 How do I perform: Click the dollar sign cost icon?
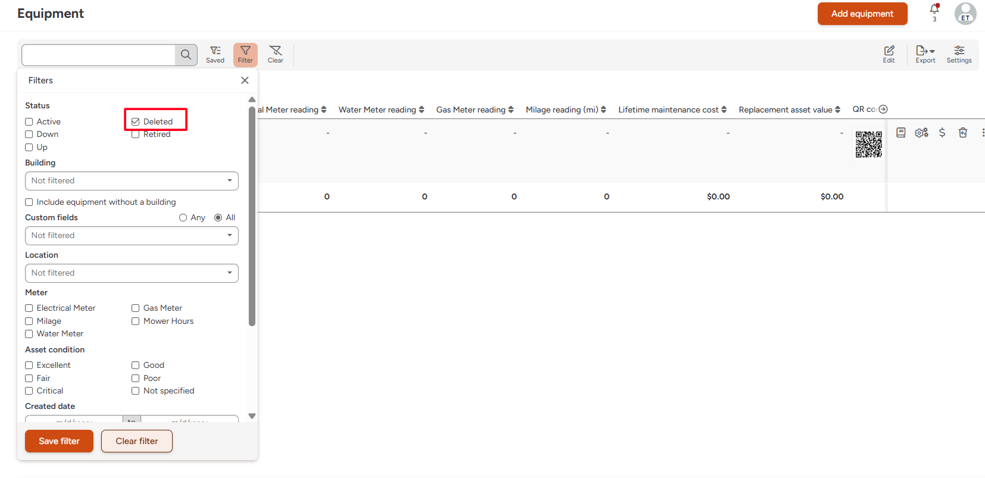click(x=942, y=133)
